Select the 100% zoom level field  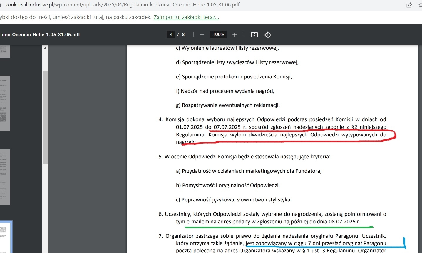point(218,35)
